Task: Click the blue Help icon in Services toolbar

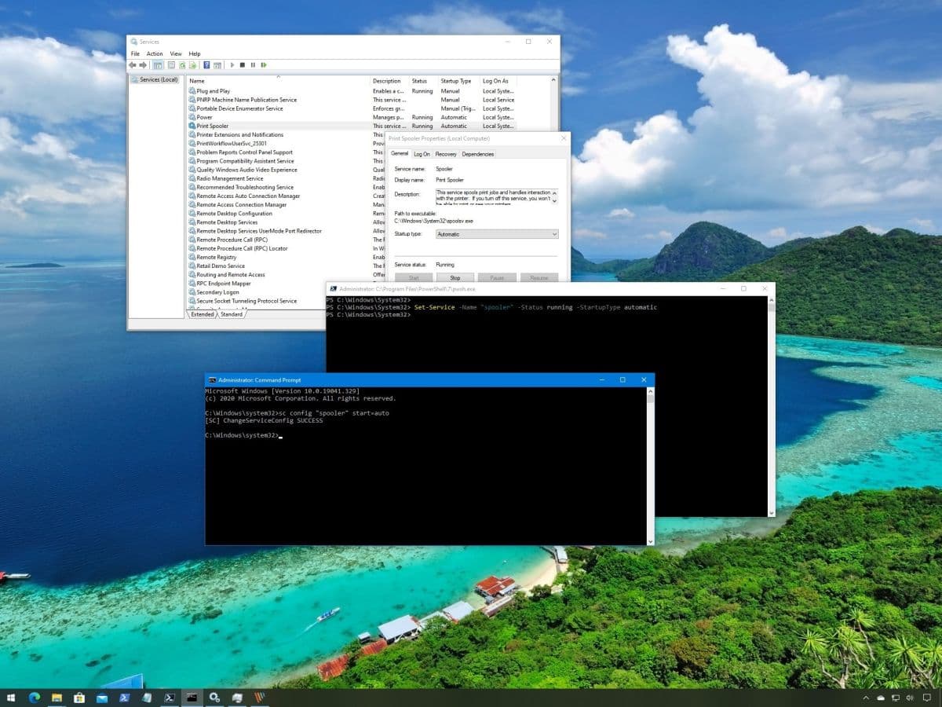Action: pos(206,65)
